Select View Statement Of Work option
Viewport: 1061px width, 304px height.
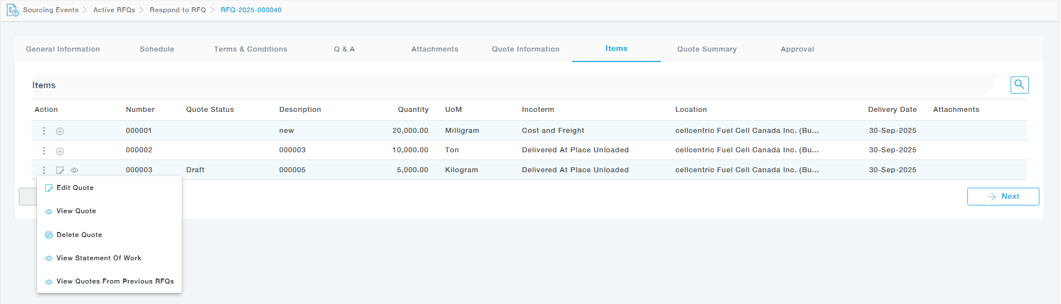[99, 258]
